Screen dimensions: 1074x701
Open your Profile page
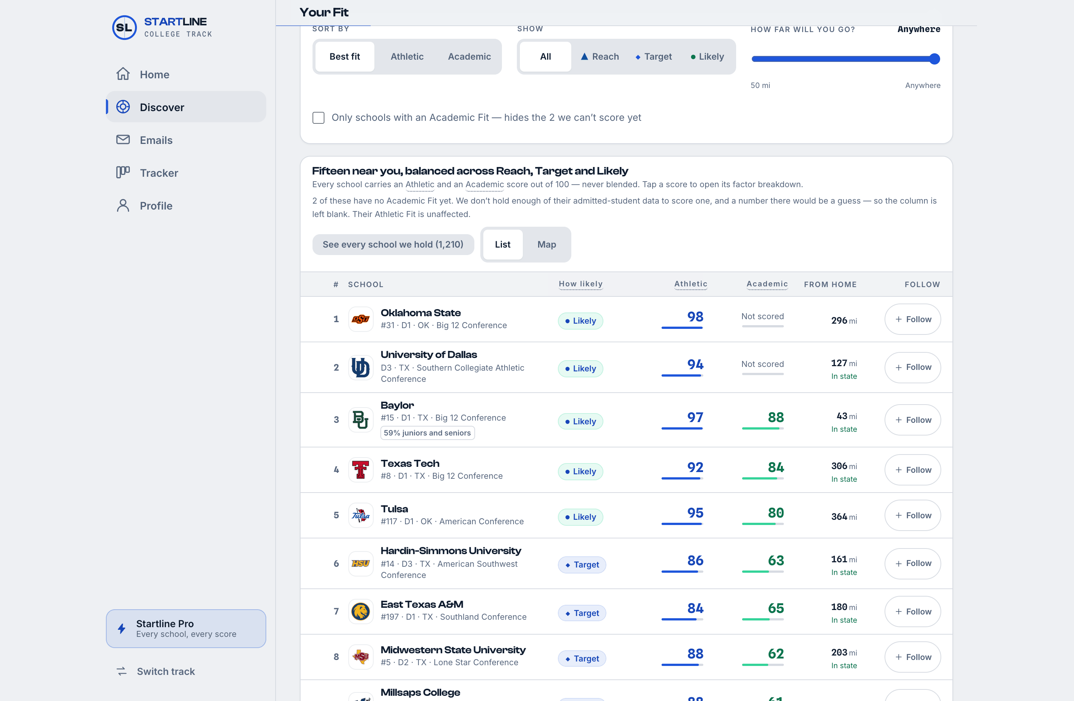186,206
